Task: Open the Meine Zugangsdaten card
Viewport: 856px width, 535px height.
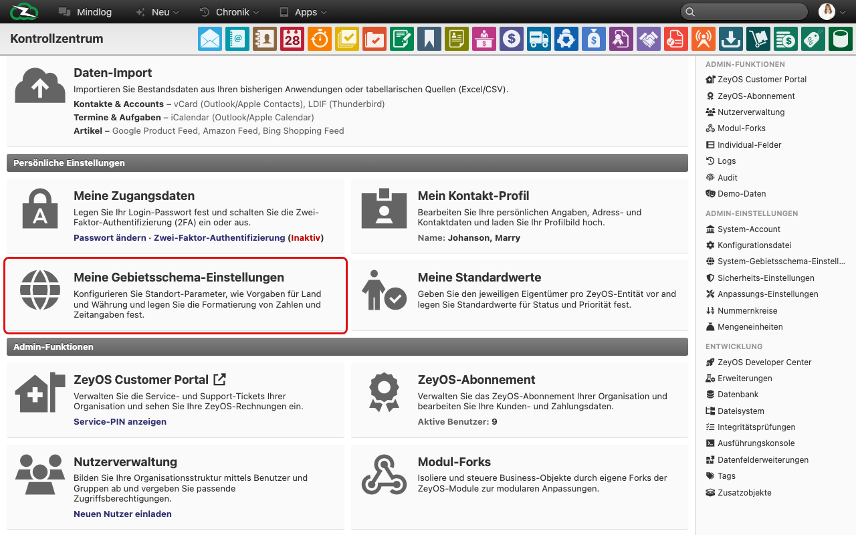Action: click(x=175, y=215)
